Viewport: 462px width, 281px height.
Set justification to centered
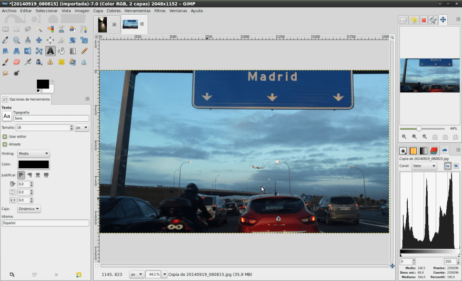[x=38, y=175]
